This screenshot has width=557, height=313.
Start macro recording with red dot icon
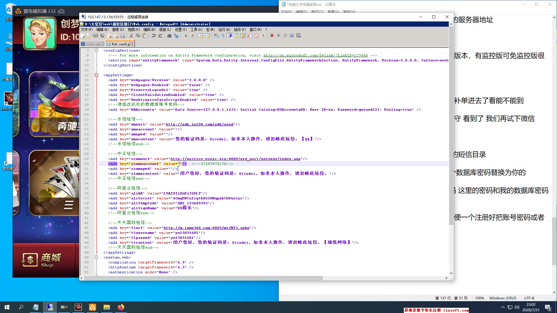click(272, 36)
